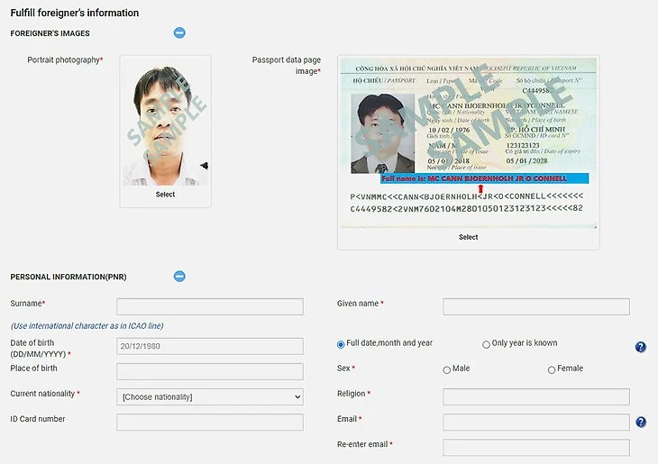Choose the Only year is known option
The width and height of the screenshot is (658, 464).
pos(487,344)
